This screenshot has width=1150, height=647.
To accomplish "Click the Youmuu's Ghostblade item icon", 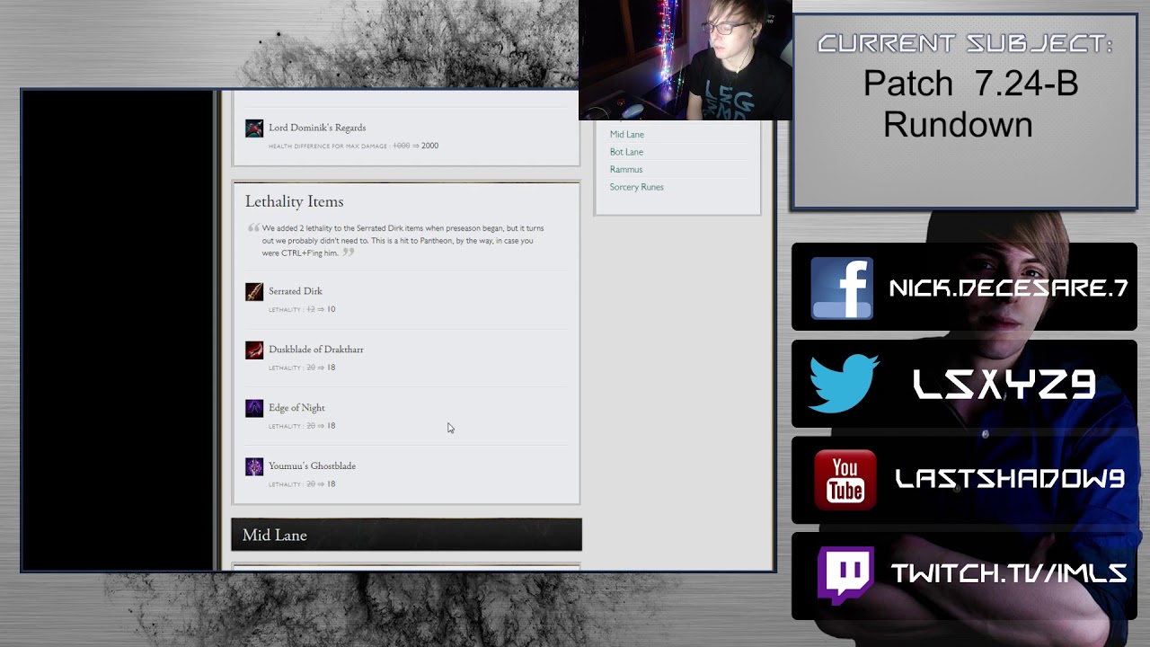I will pos(254,467).
